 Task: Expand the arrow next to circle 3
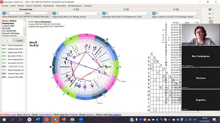click(x=107, y=13)
